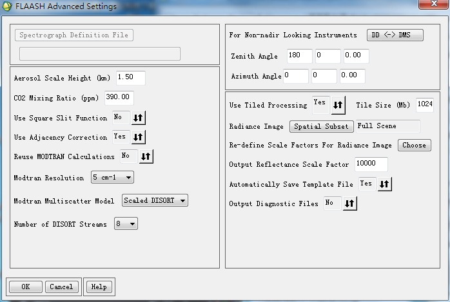Viewport: 450px width, 302px height.
Task: Open Spatial Subset for Radiance Image
Action: pos(322,126)
